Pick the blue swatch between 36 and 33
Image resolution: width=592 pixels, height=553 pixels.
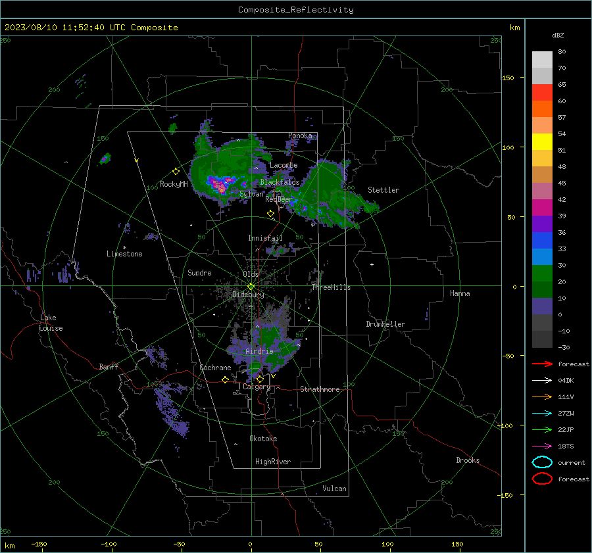[x=542, y=241]
